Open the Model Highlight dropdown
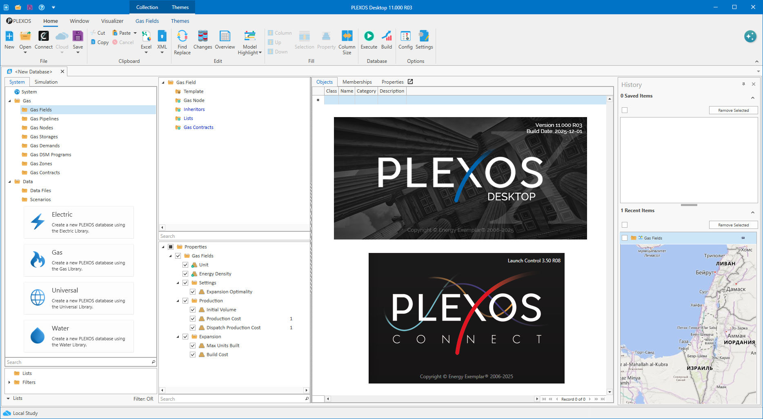 pos(249,42)
